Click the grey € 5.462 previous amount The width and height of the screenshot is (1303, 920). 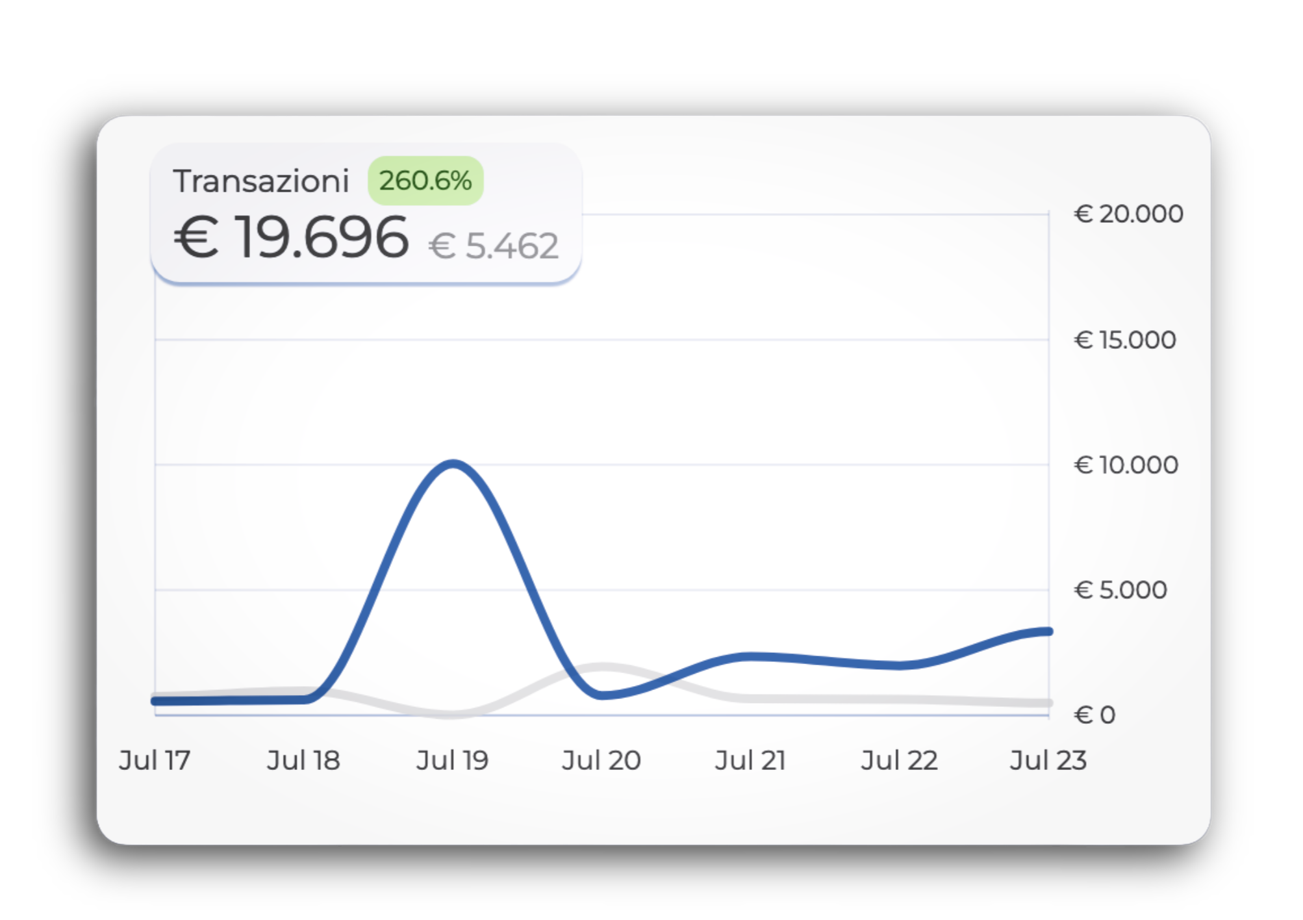pos(493,246)
